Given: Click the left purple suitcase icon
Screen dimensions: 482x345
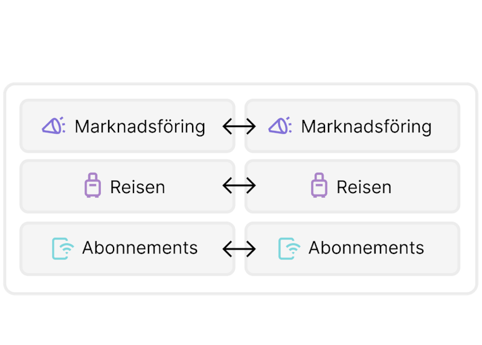Looking at the screenshot, I should 92,186.
